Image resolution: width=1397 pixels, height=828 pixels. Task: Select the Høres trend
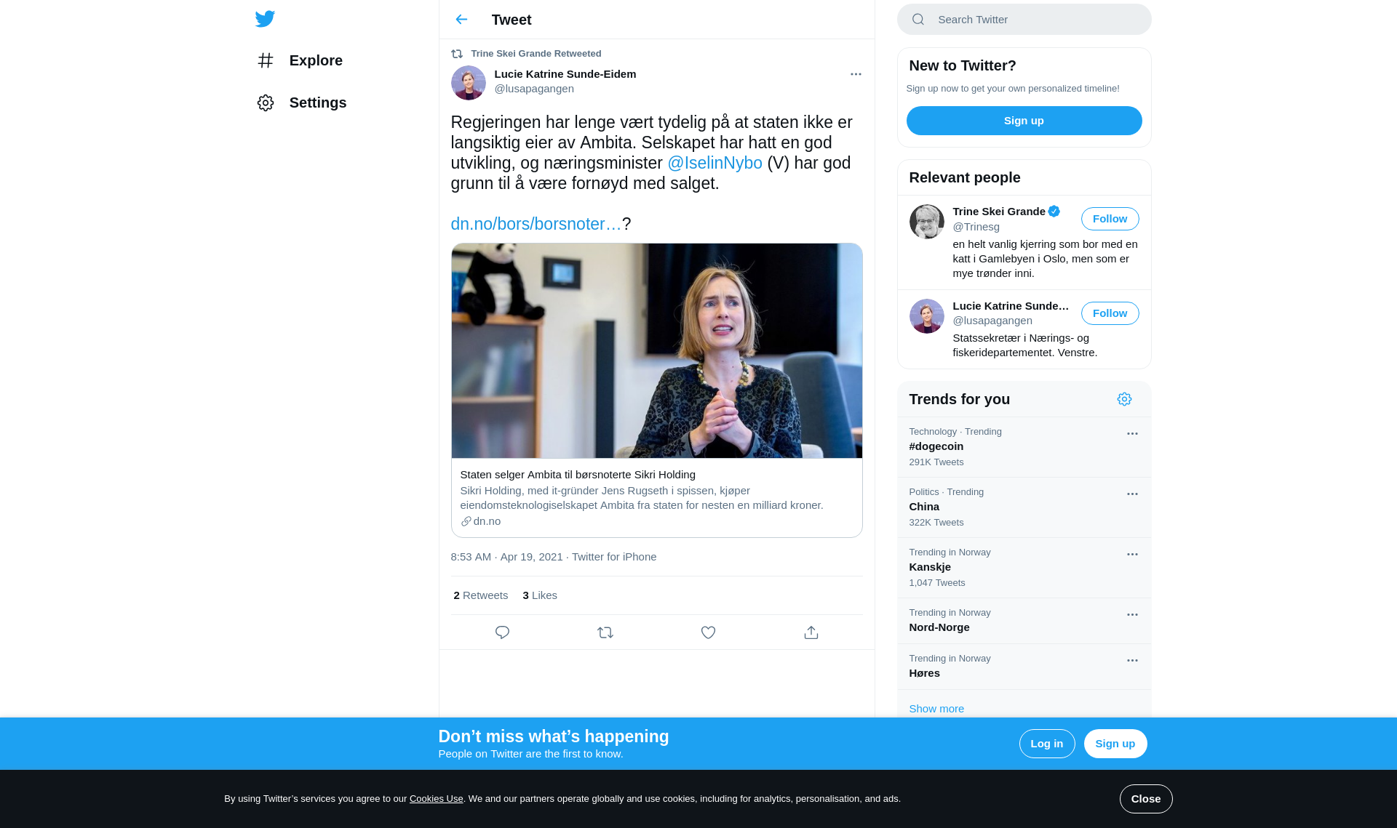pyautogui.click(x=1024, y=667)
